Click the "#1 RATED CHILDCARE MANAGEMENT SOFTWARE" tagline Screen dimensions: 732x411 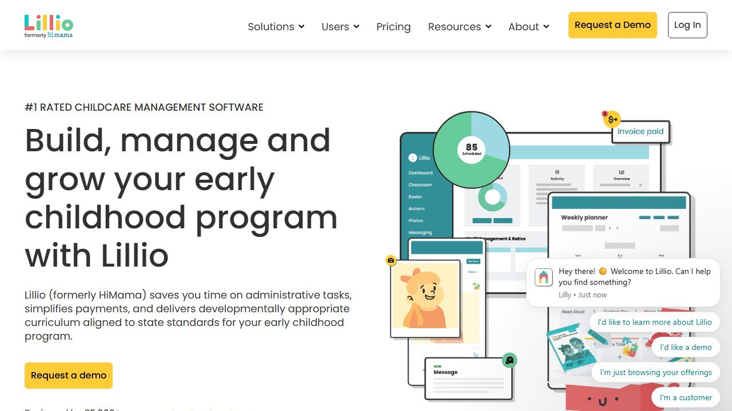(x=144, y=107)
